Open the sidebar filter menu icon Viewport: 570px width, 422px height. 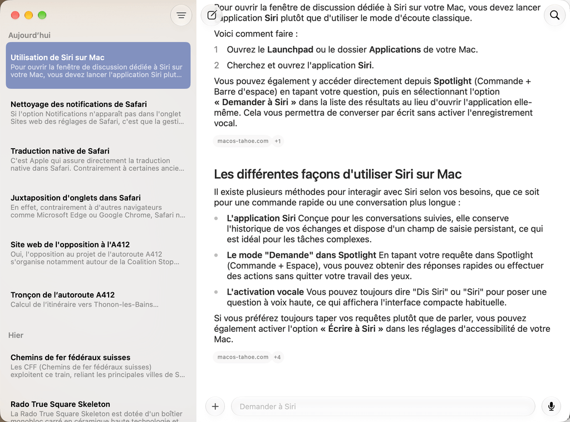181,15
